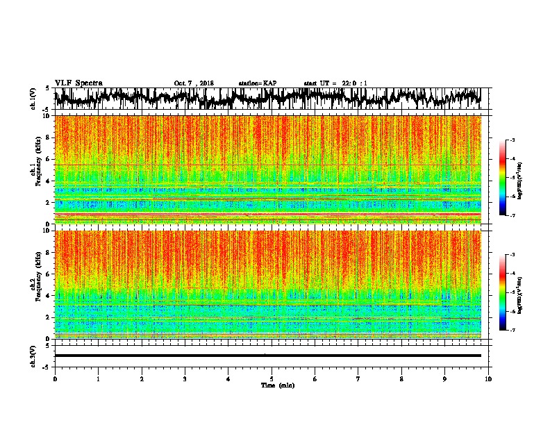Click time axis tick label "1"
The image size is (550, 425).
pos(98,379)
